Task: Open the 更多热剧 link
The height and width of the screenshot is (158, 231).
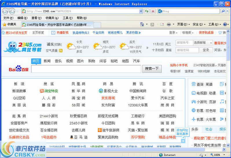Action: click(133, 32)
